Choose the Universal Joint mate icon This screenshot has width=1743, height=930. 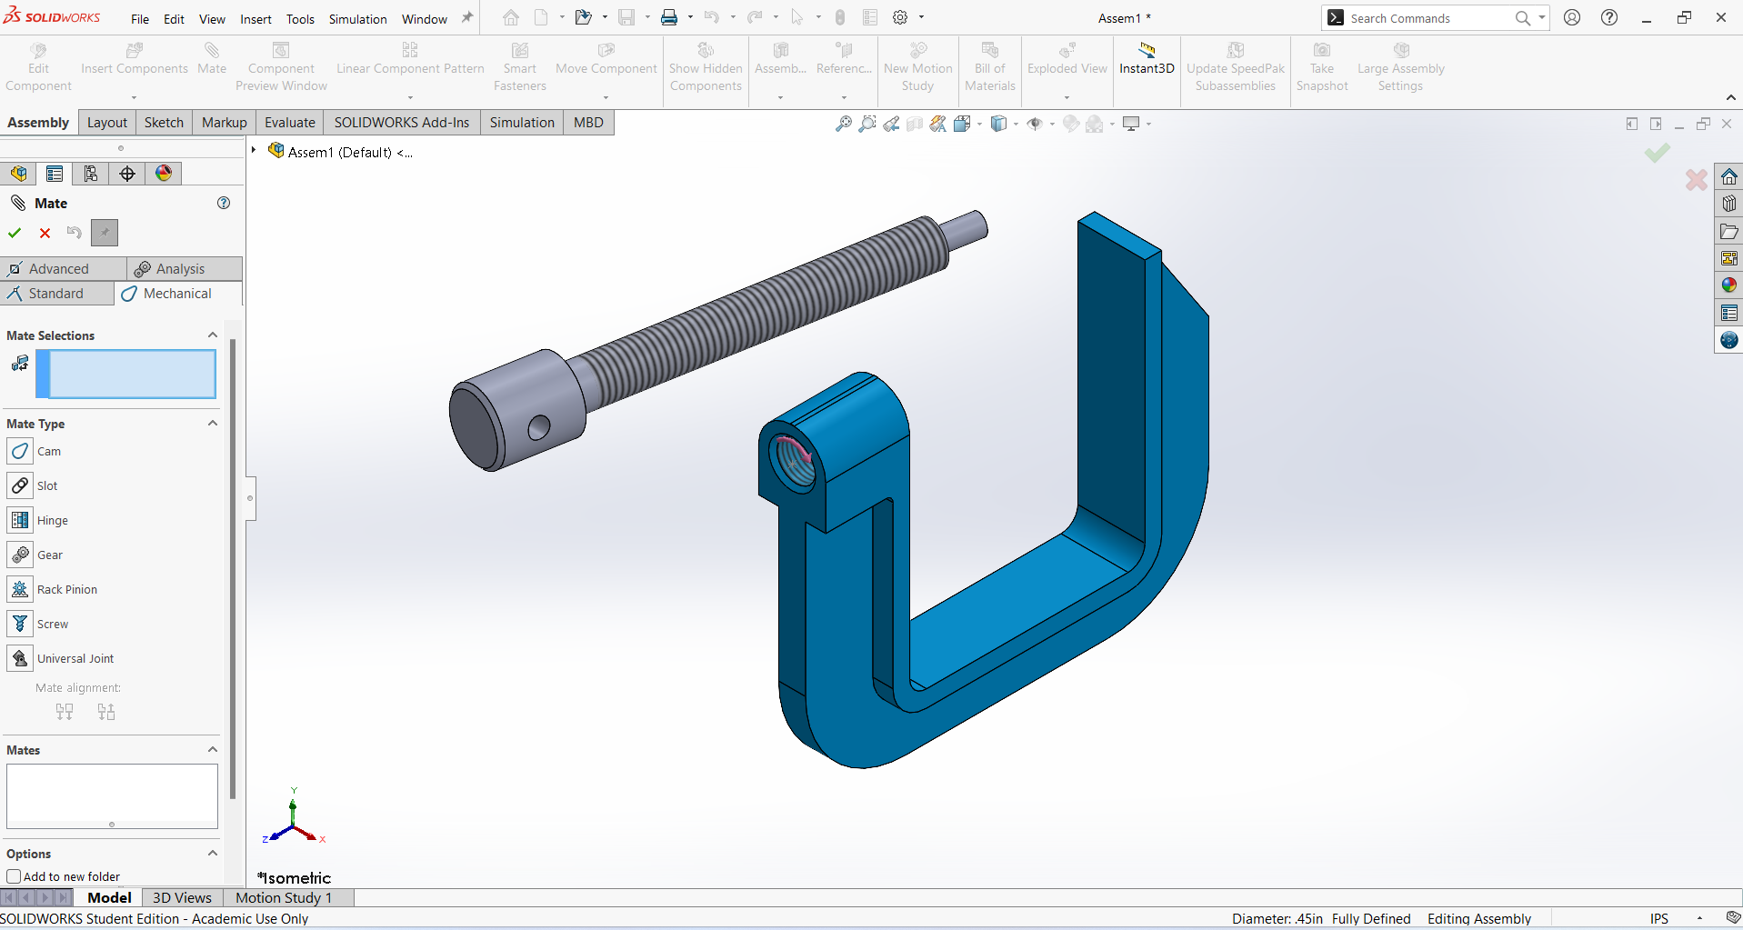[20, 658]
